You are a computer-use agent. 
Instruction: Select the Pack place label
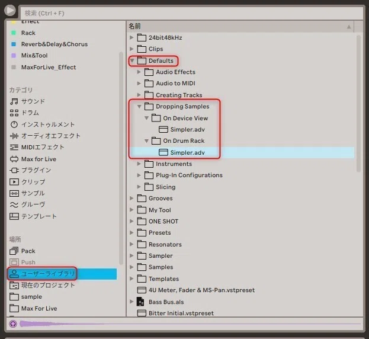[x=28, y=251]
